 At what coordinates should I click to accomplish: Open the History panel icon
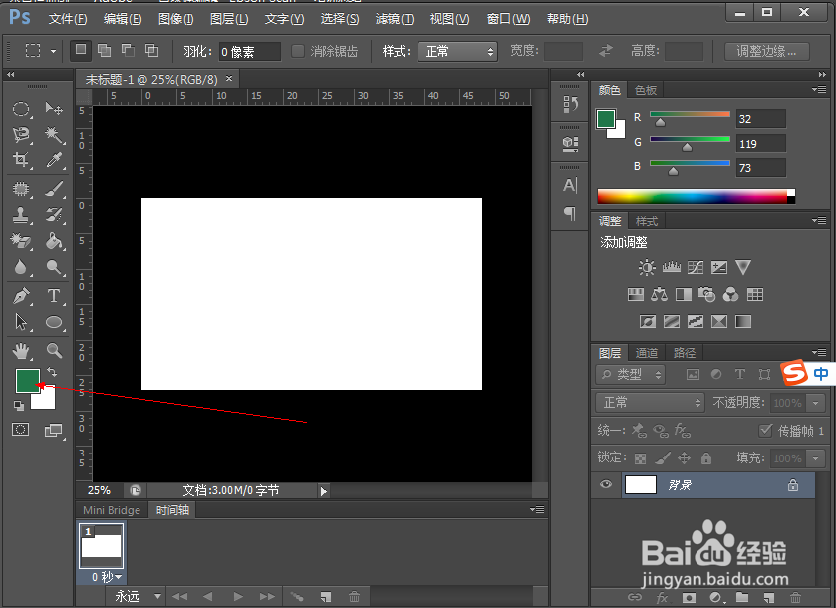570,104
